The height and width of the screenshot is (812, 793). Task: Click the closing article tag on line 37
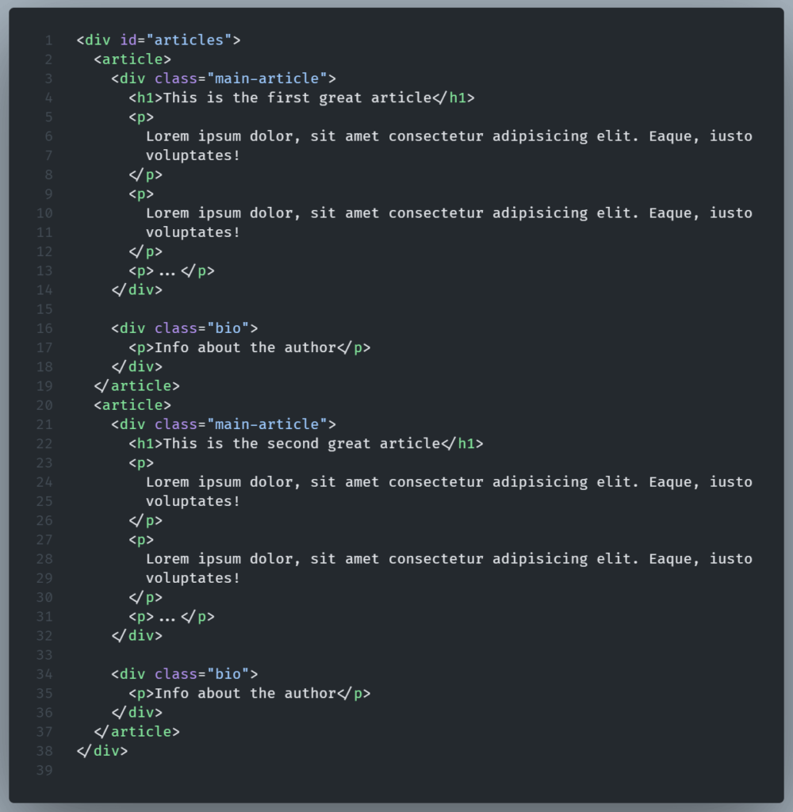(136, 732)
